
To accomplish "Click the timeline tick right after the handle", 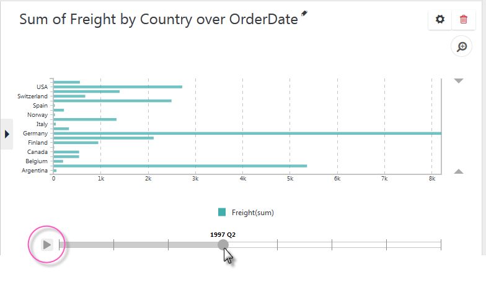I will click(x=278, y=245).
